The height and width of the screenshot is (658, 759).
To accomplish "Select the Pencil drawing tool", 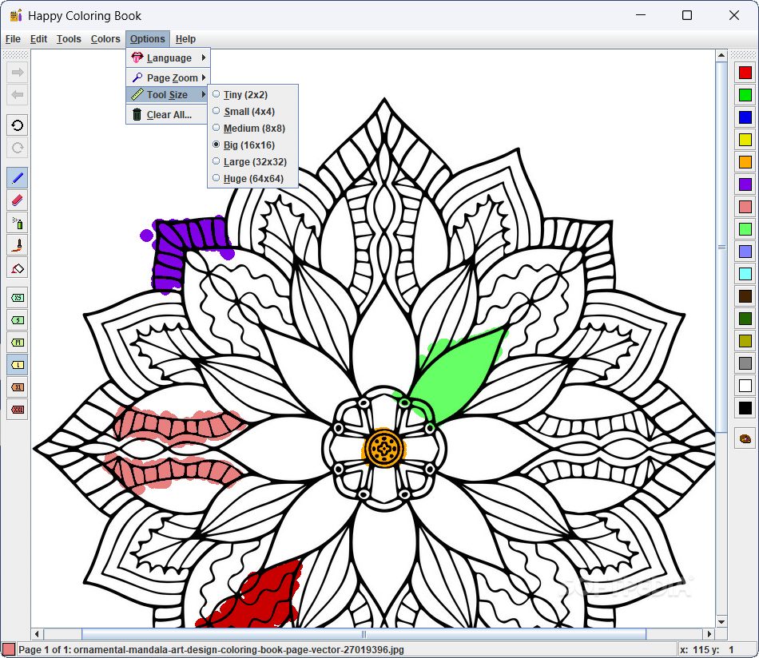I will pyautogui.click(x=18, y=178).
